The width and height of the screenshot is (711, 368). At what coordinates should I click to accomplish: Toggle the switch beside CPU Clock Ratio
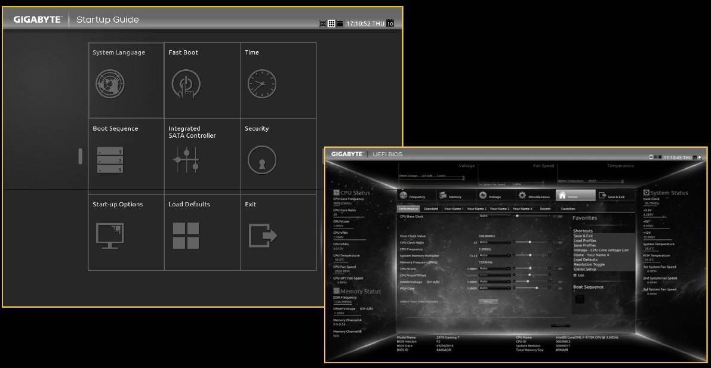pyautogui.click(x=558, y=242)
